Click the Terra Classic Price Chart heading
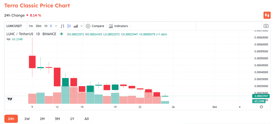This screenshot has height=124, width=275. pos(37,5)
